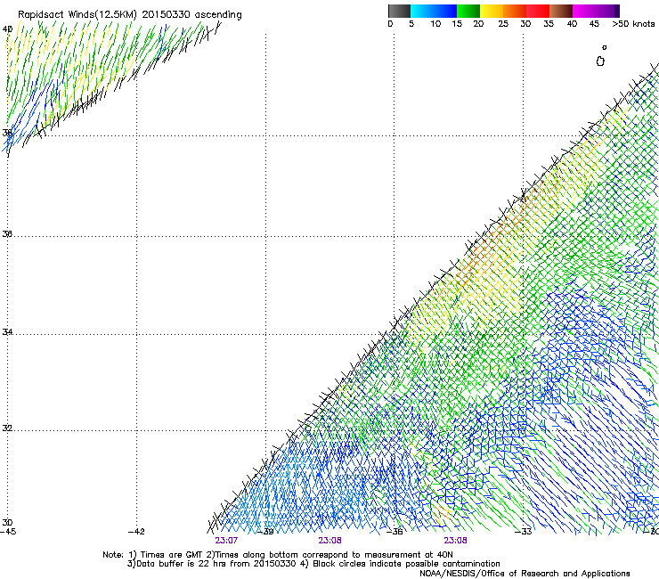This screenshot has width=659, height=579.
Task: Click the latitude label '40' on left axis
Action: [7, 29]
